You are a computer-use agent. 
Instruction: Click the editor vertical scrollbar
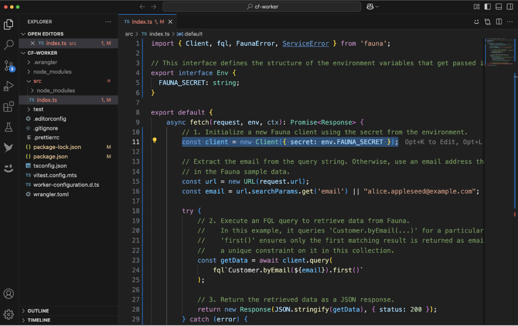(x=515, y=141)
